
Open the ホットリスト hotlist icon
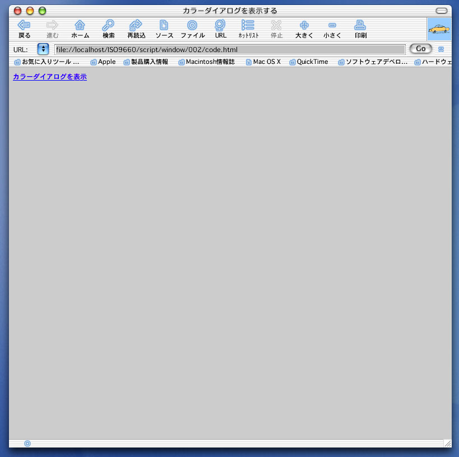[x=248, y=29]
